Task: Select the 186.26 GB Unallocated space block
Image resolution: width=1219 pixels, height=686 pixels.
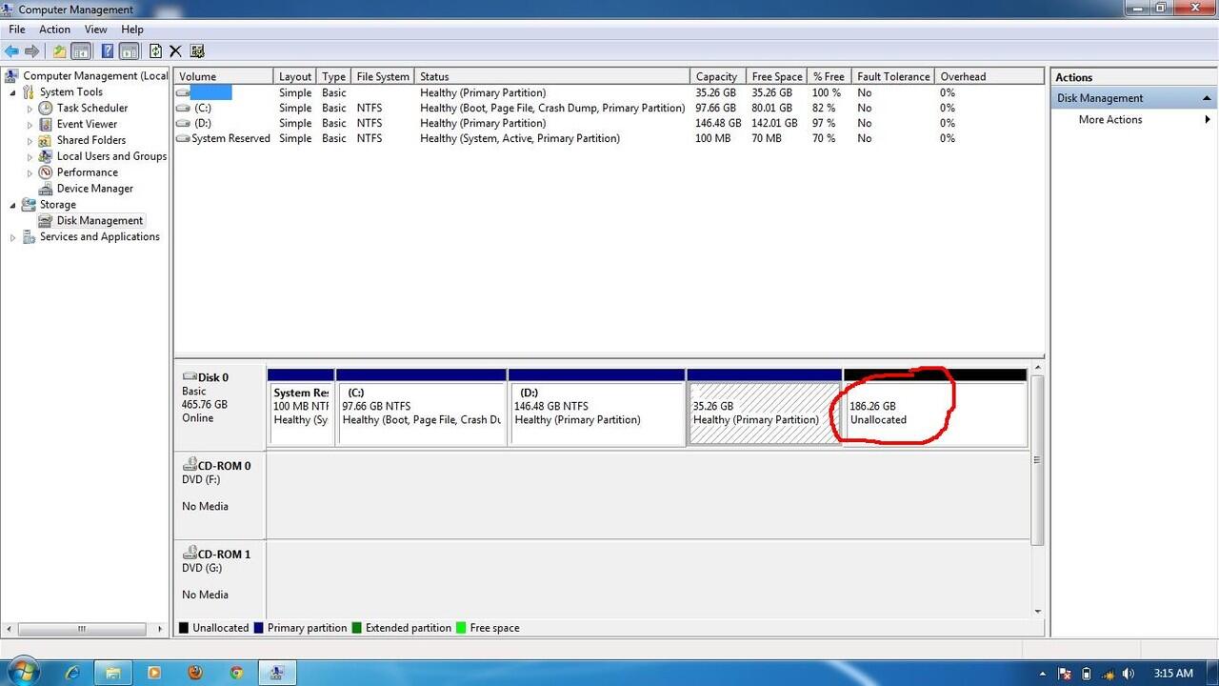Action: coord(933,413)
